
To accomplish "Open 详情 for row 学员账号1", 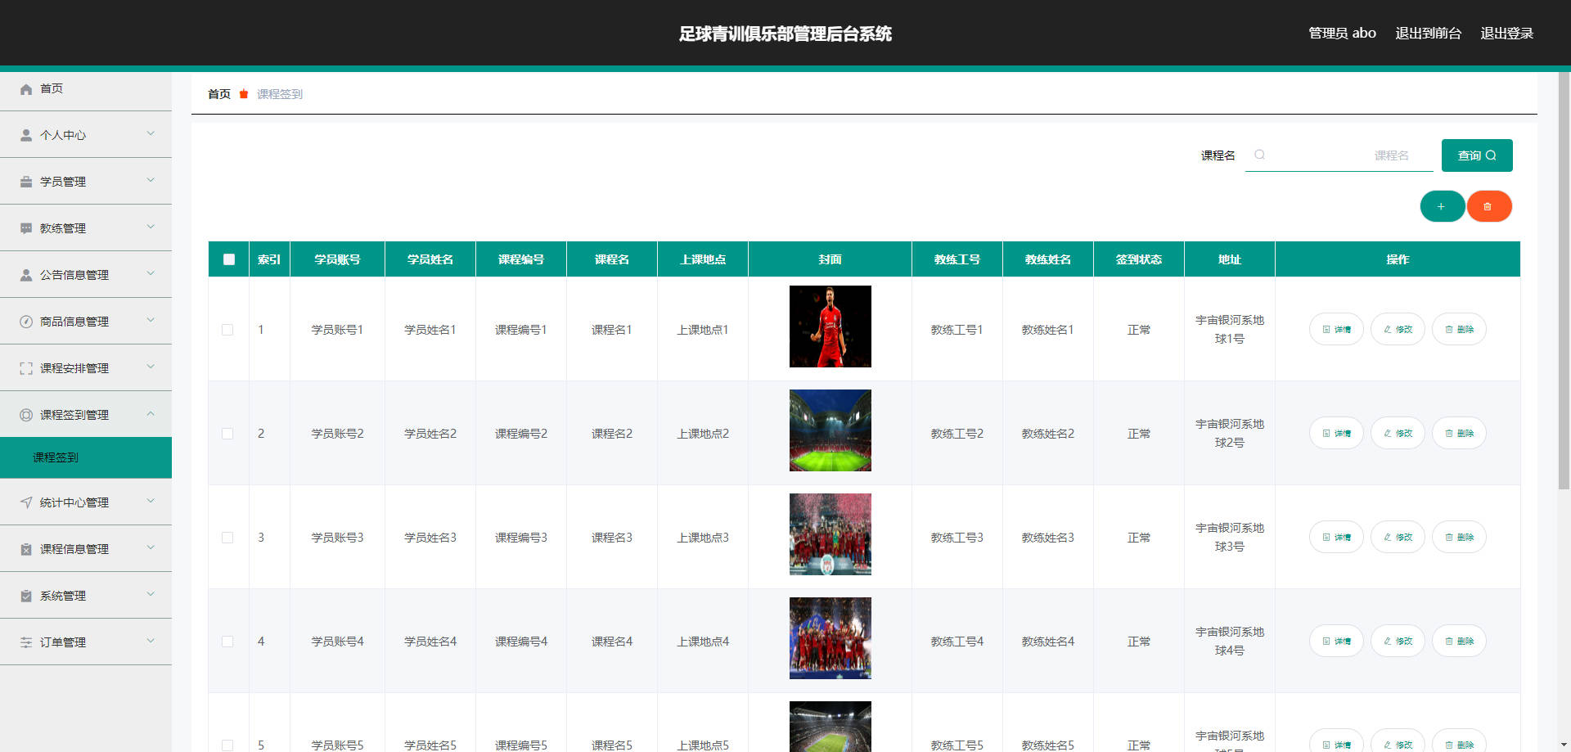I will pos(1336,329).
